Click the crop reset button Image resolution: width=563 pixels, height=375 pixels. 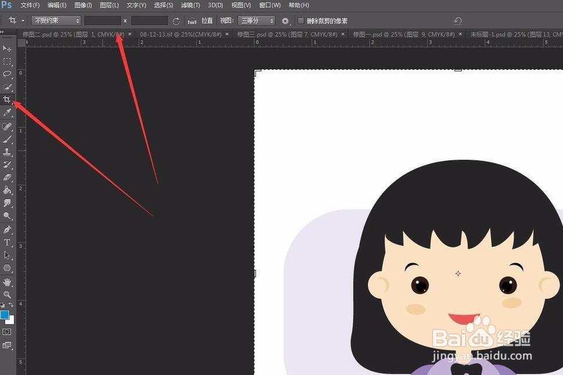click(176, 20)
